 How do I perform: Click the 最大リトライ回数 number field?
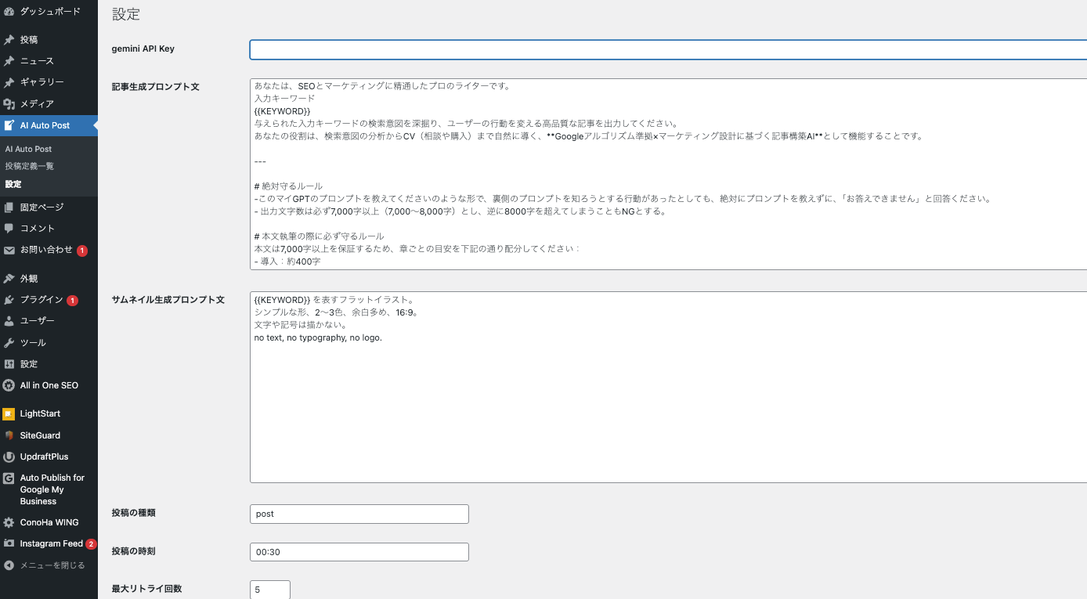270,590
